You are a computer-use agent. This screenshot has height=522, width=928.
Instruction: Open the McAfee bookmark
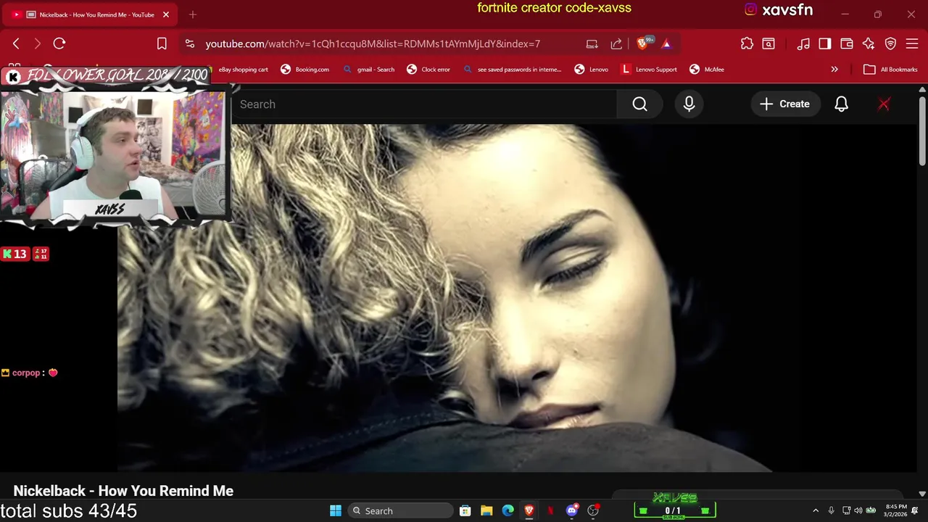pos(707,70)
